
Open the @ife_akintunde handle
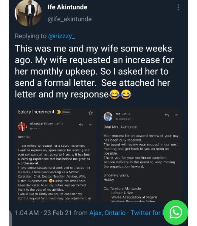(69, 19)
